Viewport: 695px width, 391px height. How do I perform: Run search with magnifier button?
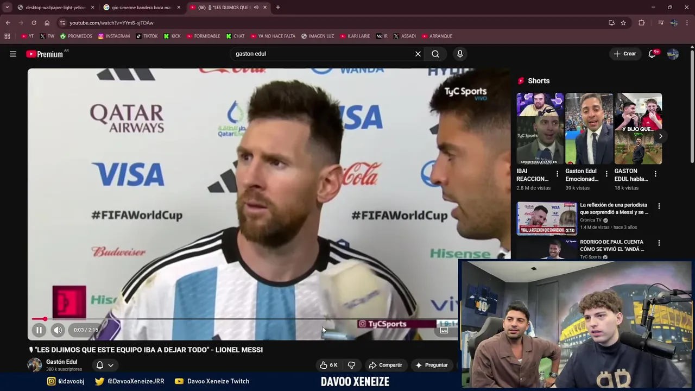tap(435, 54)
